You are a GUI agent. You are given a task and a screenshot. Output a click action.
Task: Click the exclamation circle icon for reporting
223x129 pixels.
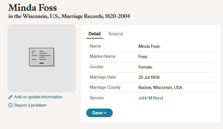point(11,105)
